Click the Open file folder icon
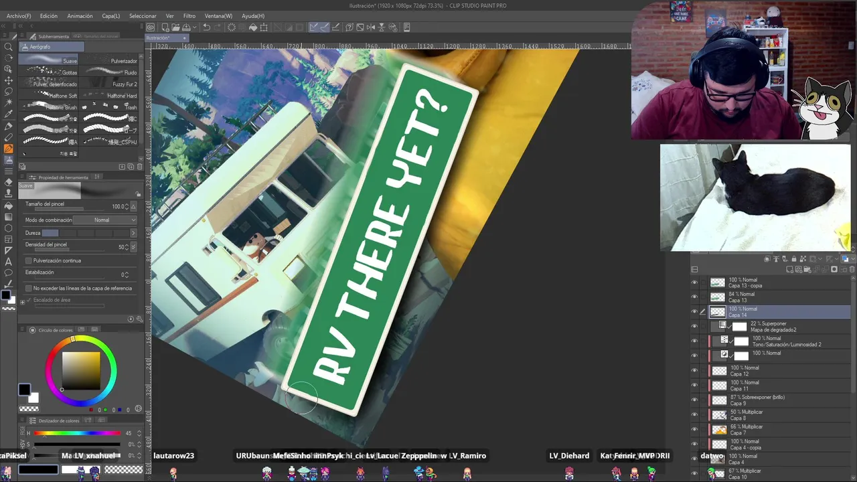The image size is (857, 482). click(x=174, y=27)
